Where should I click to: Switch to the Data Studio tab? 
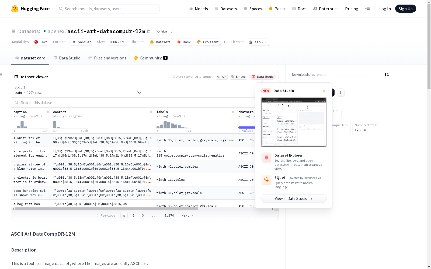click(x=67, y=58)
